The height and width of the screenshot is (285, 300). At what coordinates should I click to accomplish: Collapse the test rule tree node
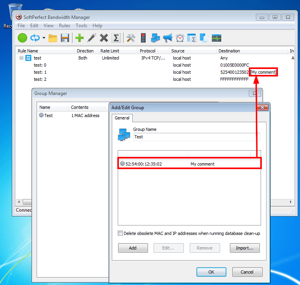(x=21, y=58)
